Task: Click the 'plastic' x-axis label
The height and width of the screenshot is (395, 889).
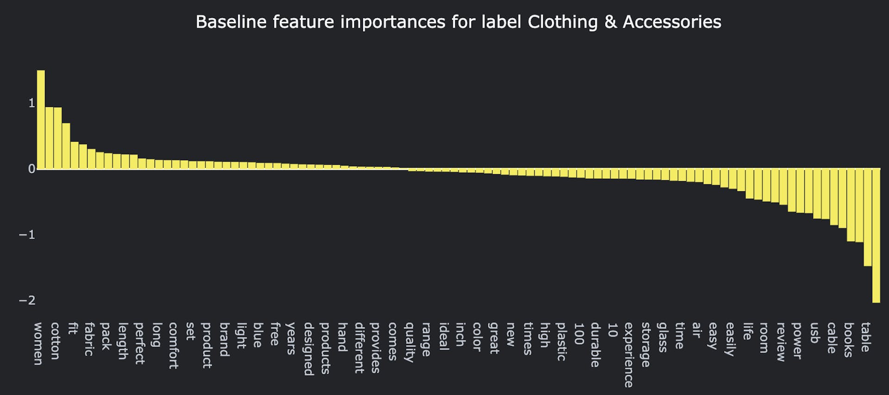Action: pos(561,341)
